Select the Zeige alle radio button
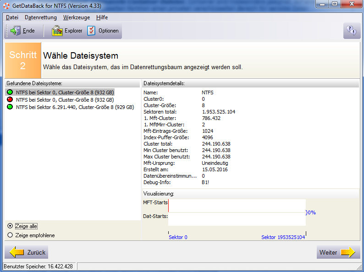 pyautogui.click(x=10, y=226)
